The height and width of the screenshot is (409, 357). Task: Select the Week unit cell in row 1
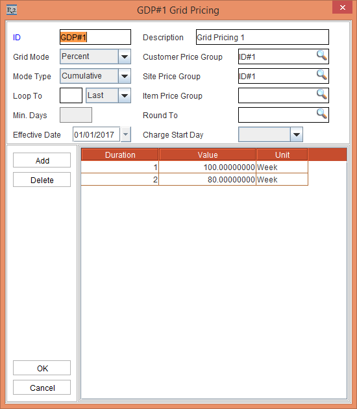coord(282,167)
